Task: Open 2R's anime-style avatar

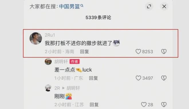Action: pyautogui.click(x=48, y=88)
